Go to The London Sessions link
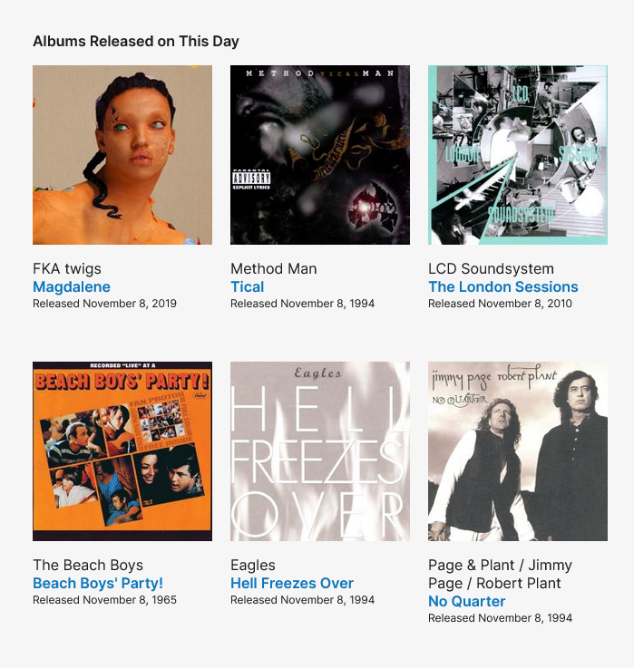The width and height of the screenshot is (634, 668). click(503, 286)
